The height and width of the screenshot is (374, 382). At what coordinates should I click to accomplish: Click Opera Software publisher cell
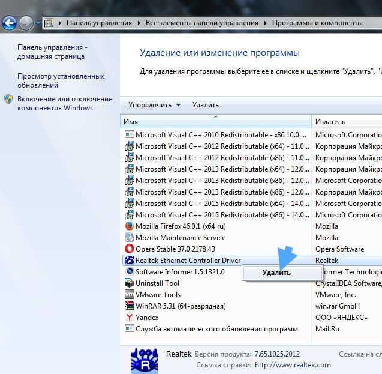point(339,249)
